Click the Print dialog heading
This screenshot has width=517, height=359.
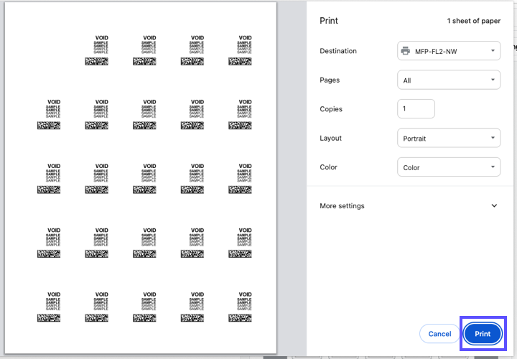coord(328,21)
